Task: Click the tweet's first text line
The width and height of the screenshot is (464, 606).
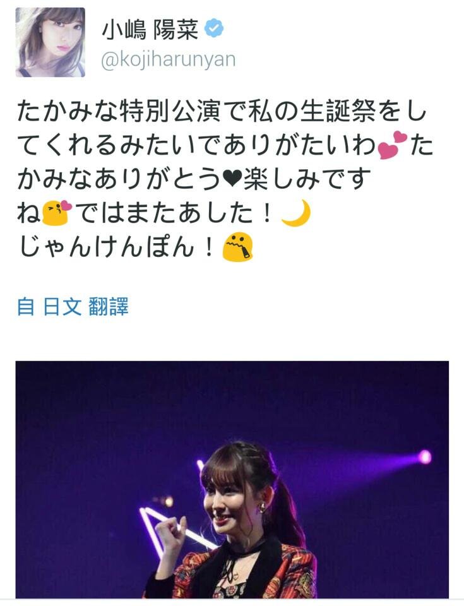Action: point(221,111)
